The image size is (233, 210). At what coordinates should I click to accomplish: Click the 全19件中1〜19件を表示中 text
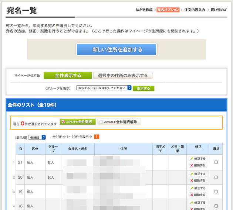[72, 137]
